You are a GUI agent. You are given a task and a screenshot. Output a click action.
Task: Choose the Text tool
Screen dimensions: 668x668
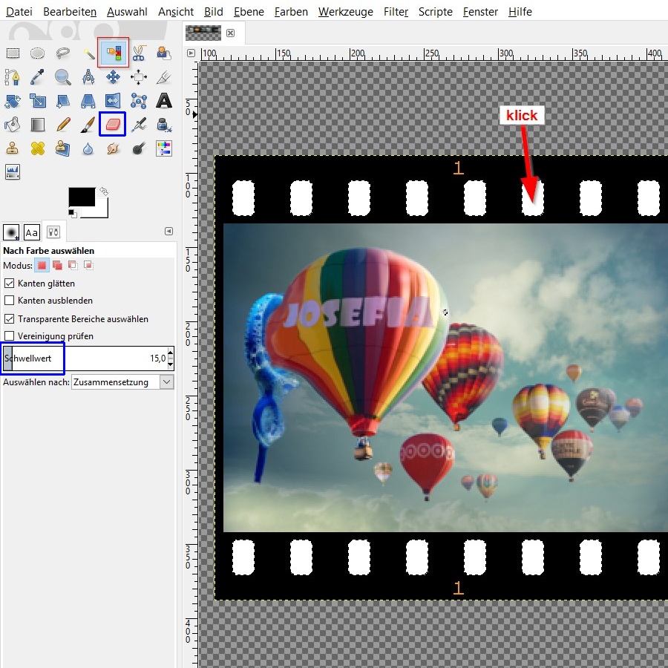click(x=164, y=100)
